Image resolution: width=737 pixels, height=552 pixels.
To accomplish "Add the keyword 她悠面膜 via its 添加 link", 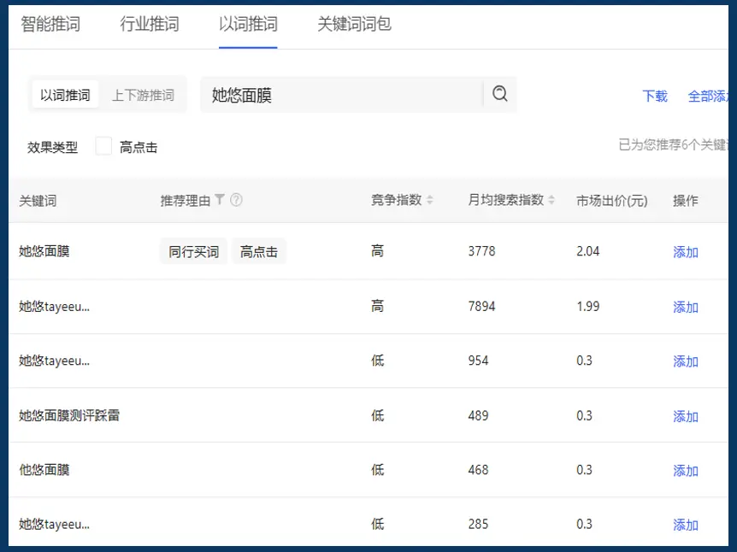I will tap(685, 253).
